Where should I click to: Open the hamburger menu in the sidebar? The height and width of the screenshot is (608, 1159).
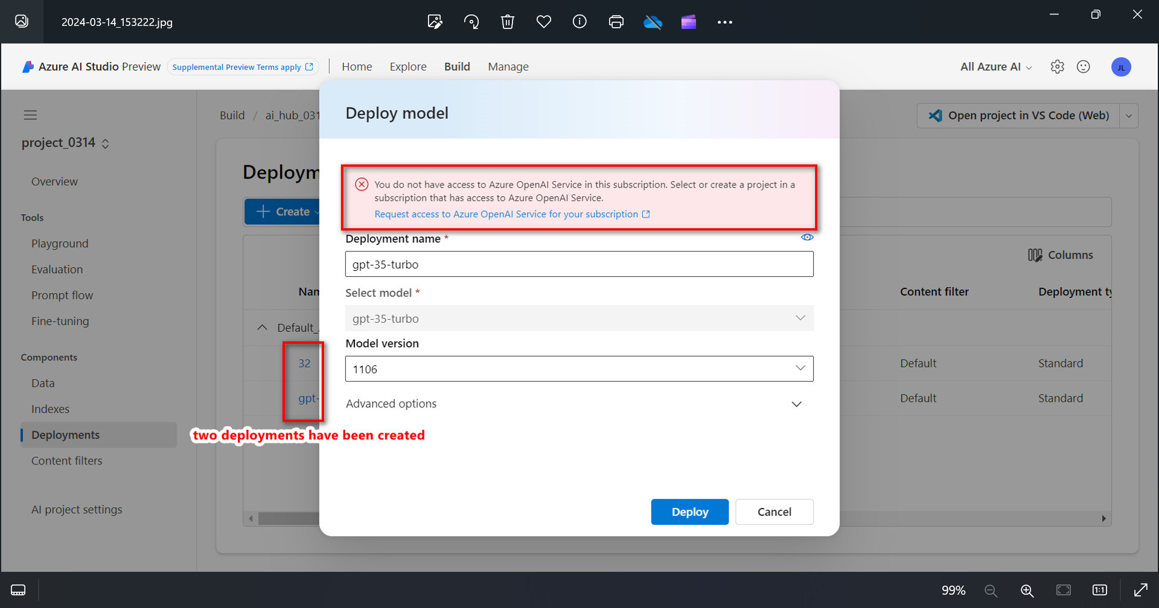pos(30,115)
